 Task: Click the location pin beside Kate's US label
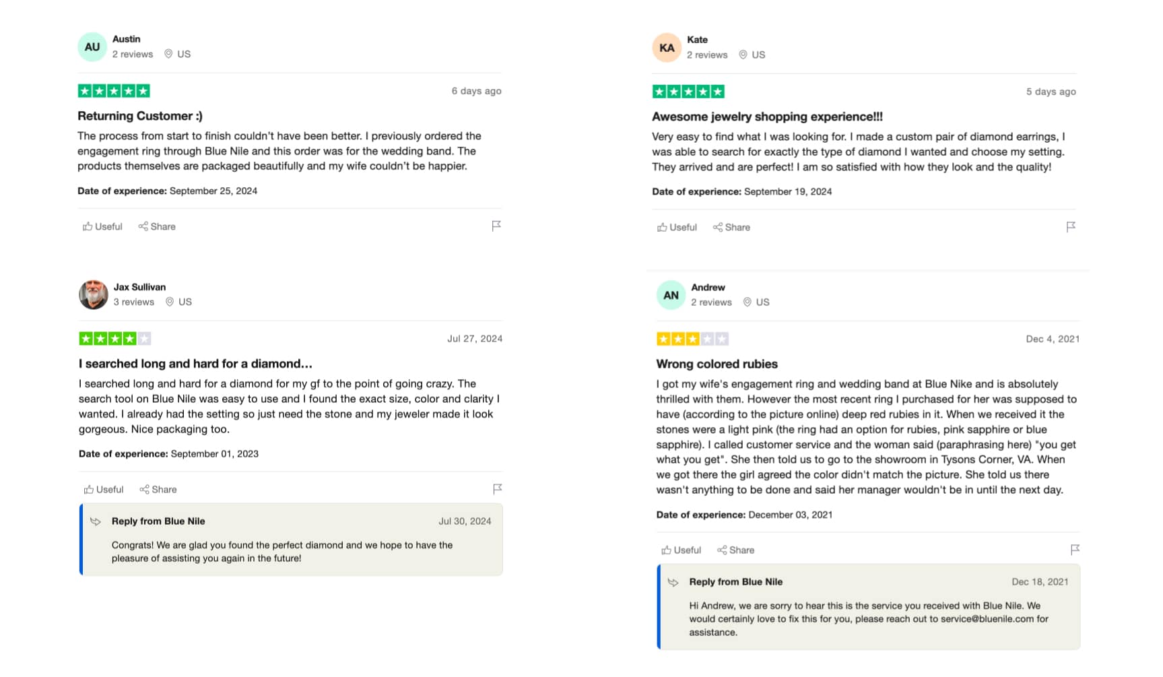[x=743, y=55]
